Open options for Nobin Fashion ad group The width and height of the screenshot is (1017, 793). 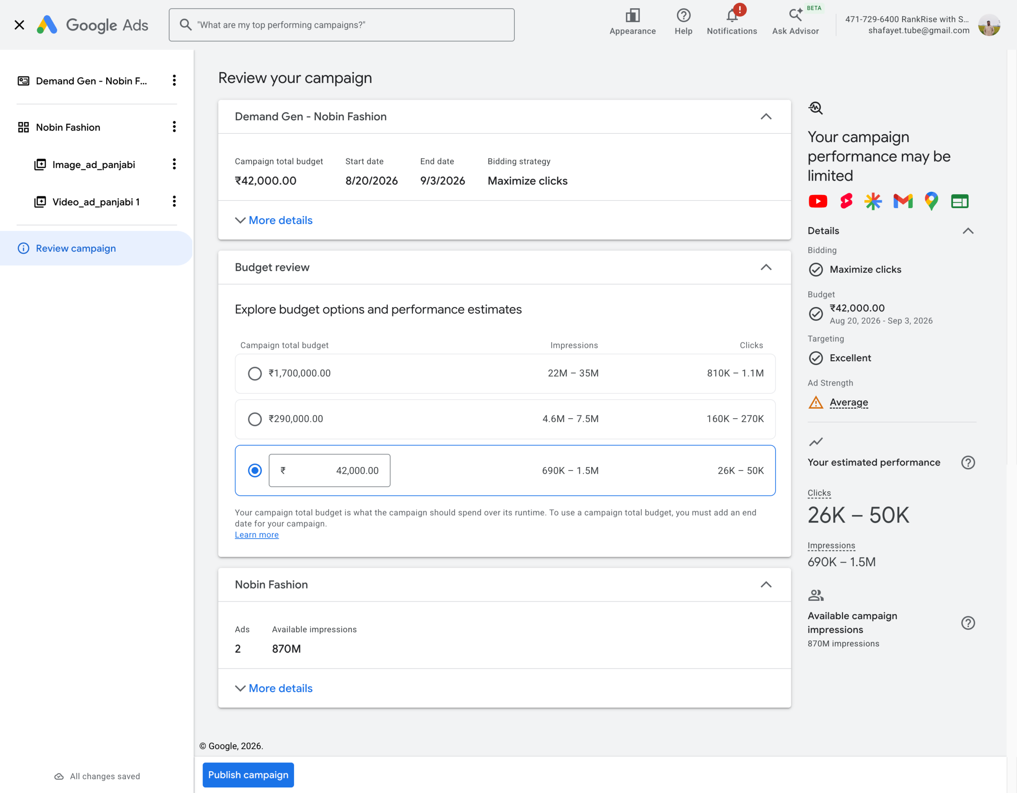click(174, 127)
